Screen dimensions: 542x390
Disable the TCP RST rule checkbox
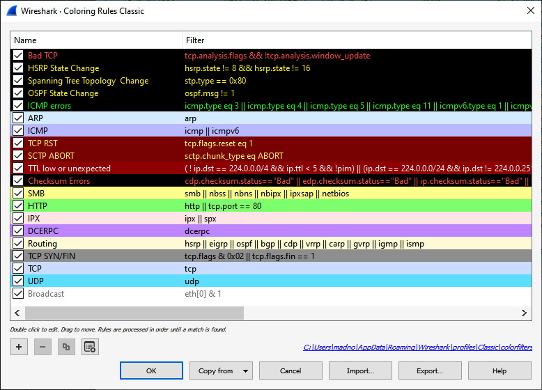18,143
